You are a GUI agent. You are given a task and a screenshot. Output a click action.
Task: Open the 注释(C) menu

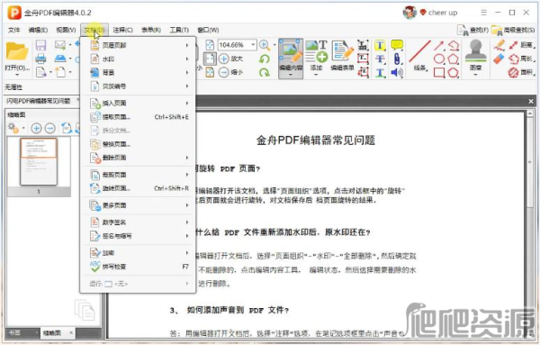(x=122, y=30)
